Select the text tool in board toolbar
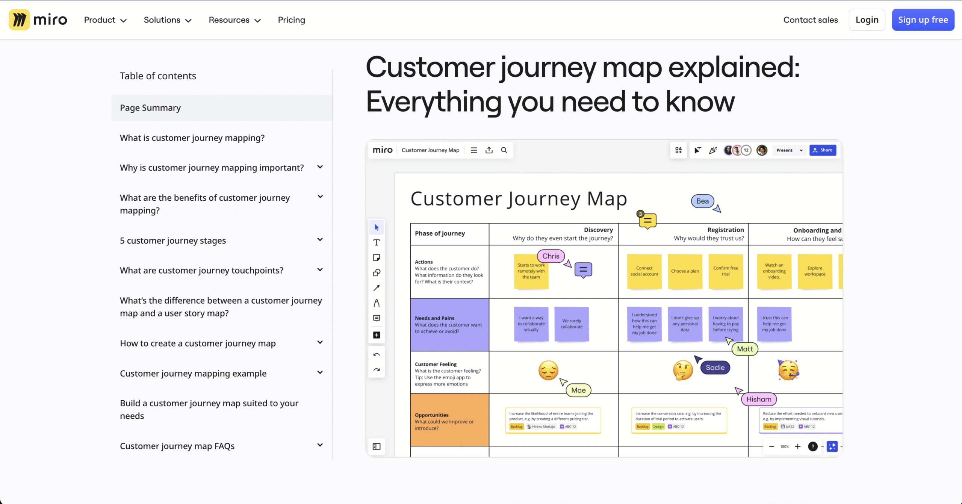This screenshot has width=962, height=504. coord(377,242)
